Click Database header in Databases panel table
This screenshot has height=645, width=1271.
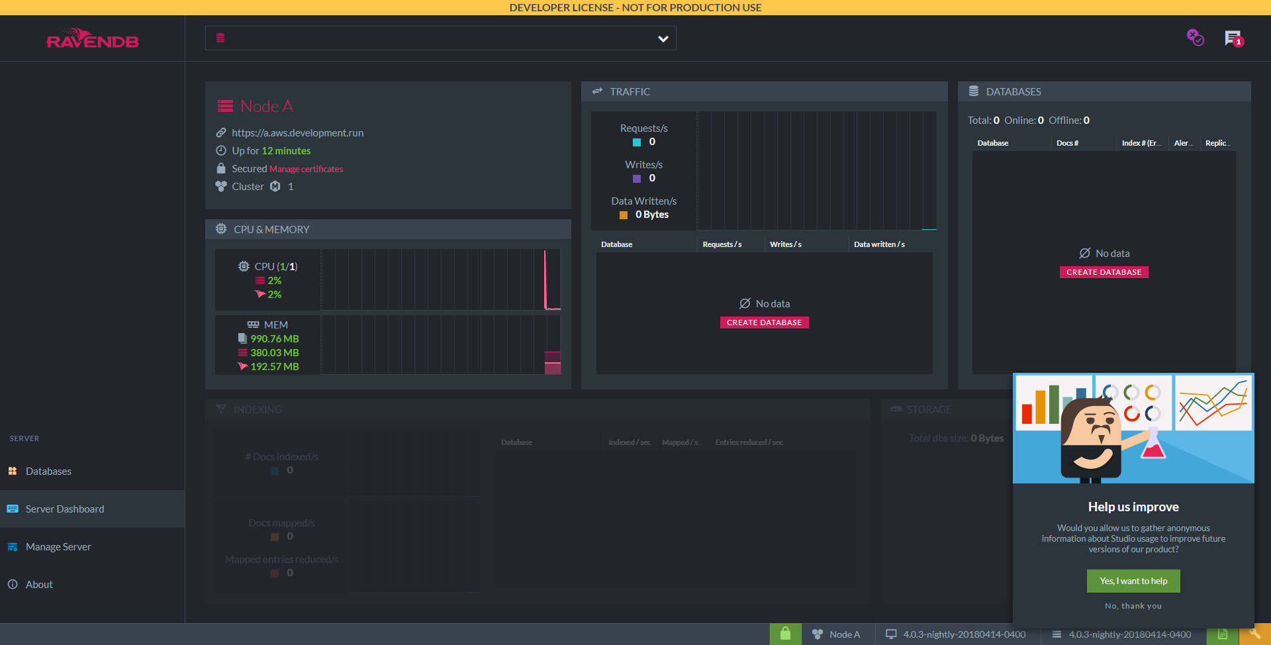click(x=993, y=143)
